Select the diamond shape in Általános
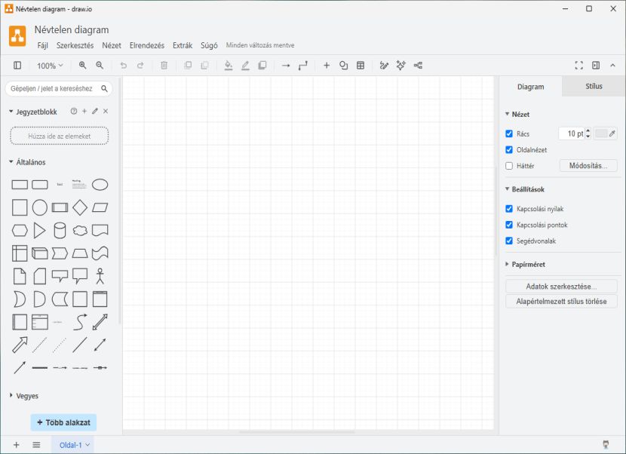Screen dimensions: 626x454 coord(80,207)
